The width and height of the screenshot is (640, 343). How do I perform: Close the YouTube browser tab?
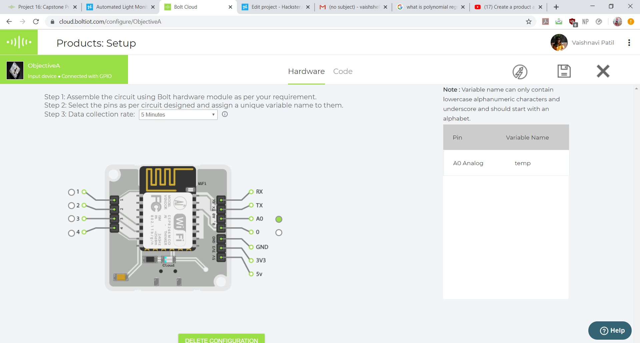(540, 7)
